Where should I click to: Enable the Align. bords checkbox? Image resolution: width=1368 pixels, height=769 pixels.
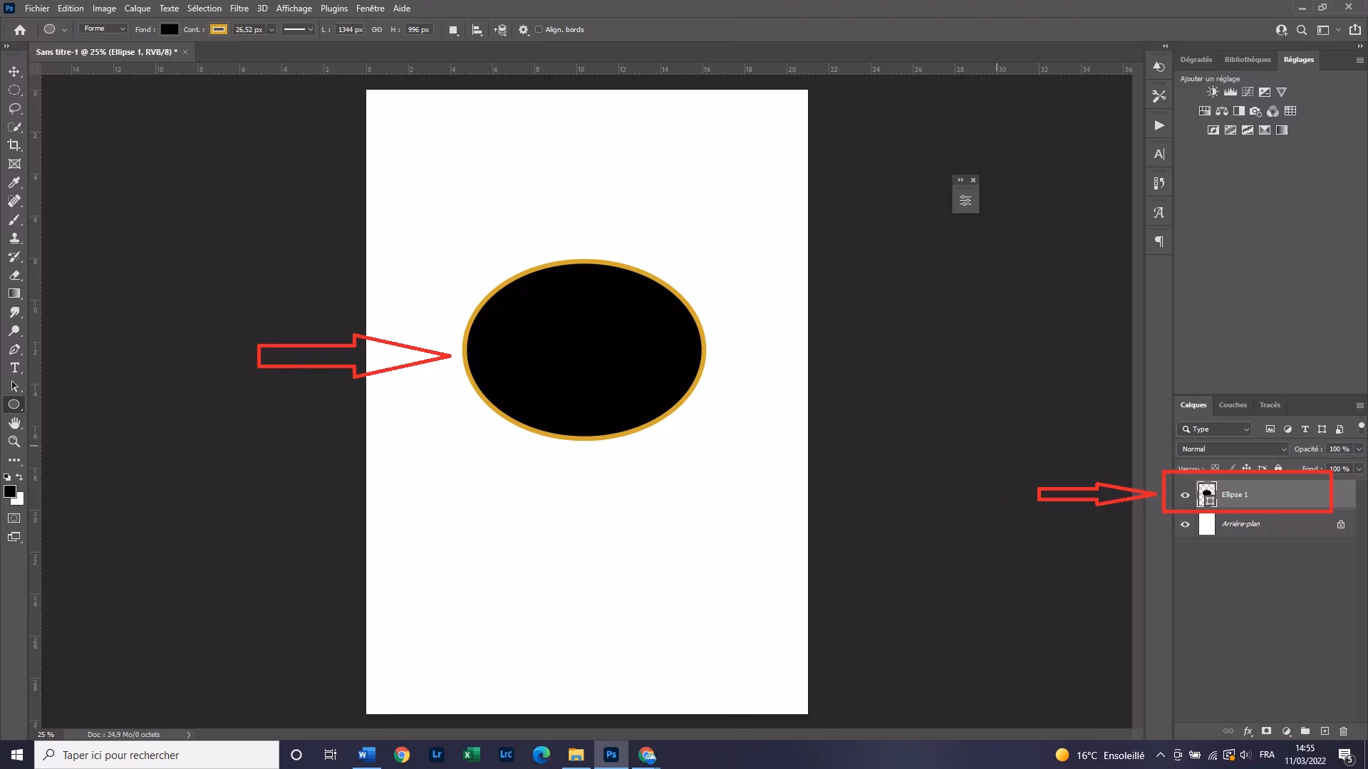(x=539, y=30)
